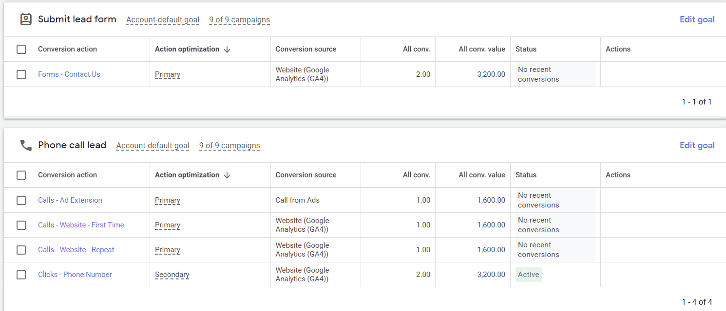
Task: Click the Phone call lead heading
Action: point(72,145)
